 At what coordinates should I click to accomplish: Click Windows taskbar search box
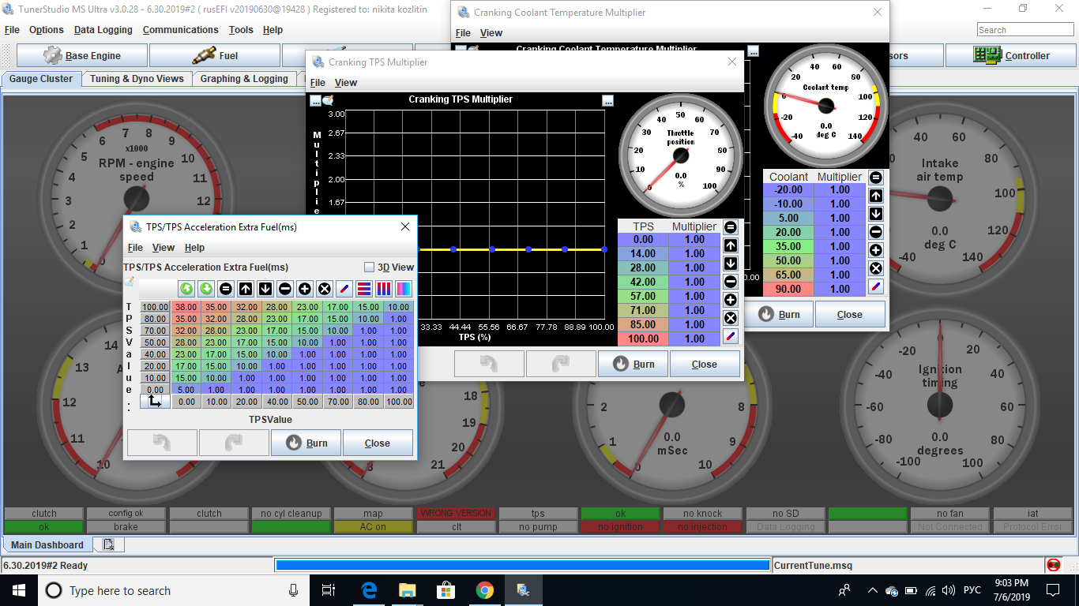tap(174, 590)
